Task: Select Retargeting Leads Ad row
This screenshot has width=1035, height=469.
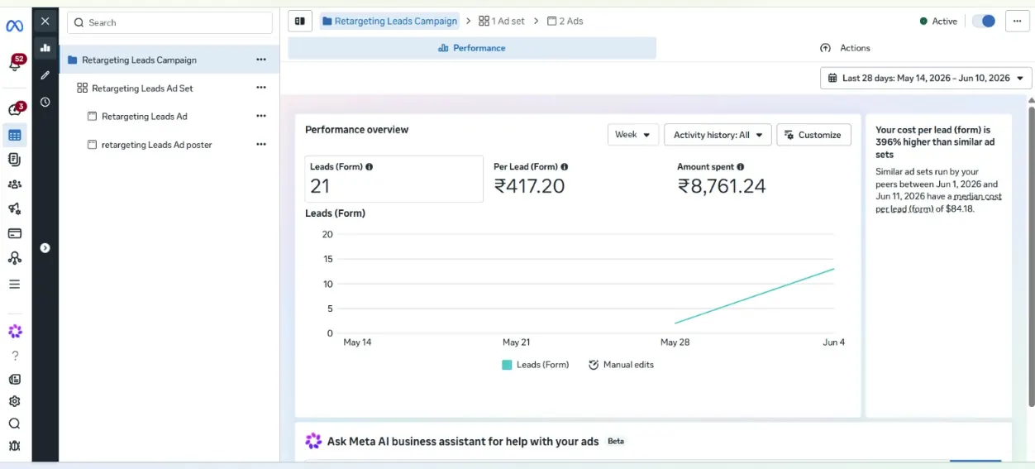Action: coord(169,117)
